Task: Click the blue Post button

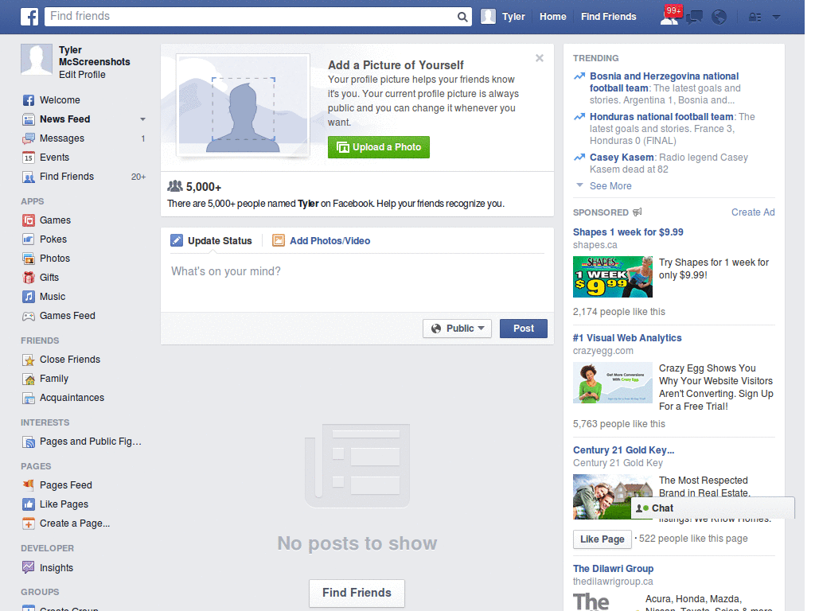Action: click(524, 329)
